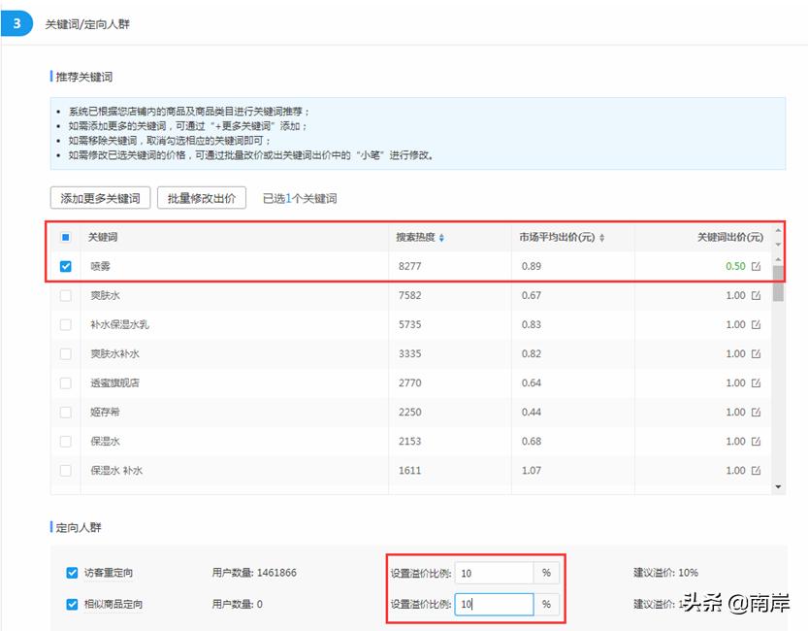This screenshot has width=808, height=631.
Task: Click keyword table scrollbar up arrow
Action: tap(778, 259)
